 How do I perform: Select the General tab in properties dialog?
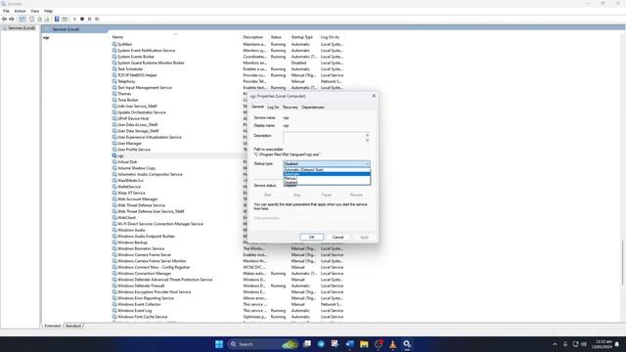(x=257, y=107)
